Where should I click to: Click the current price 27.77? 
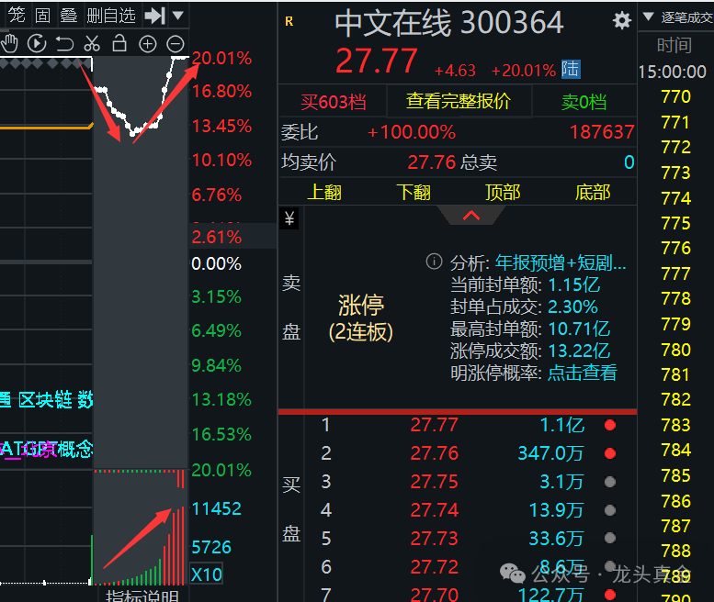click(x=377, y=61)
